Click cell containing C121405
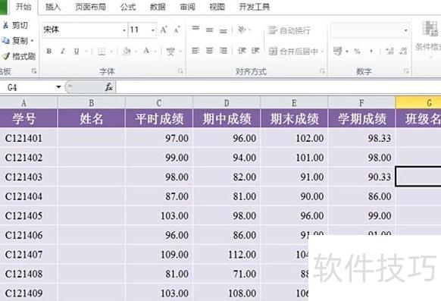 (x=29, y=216)
